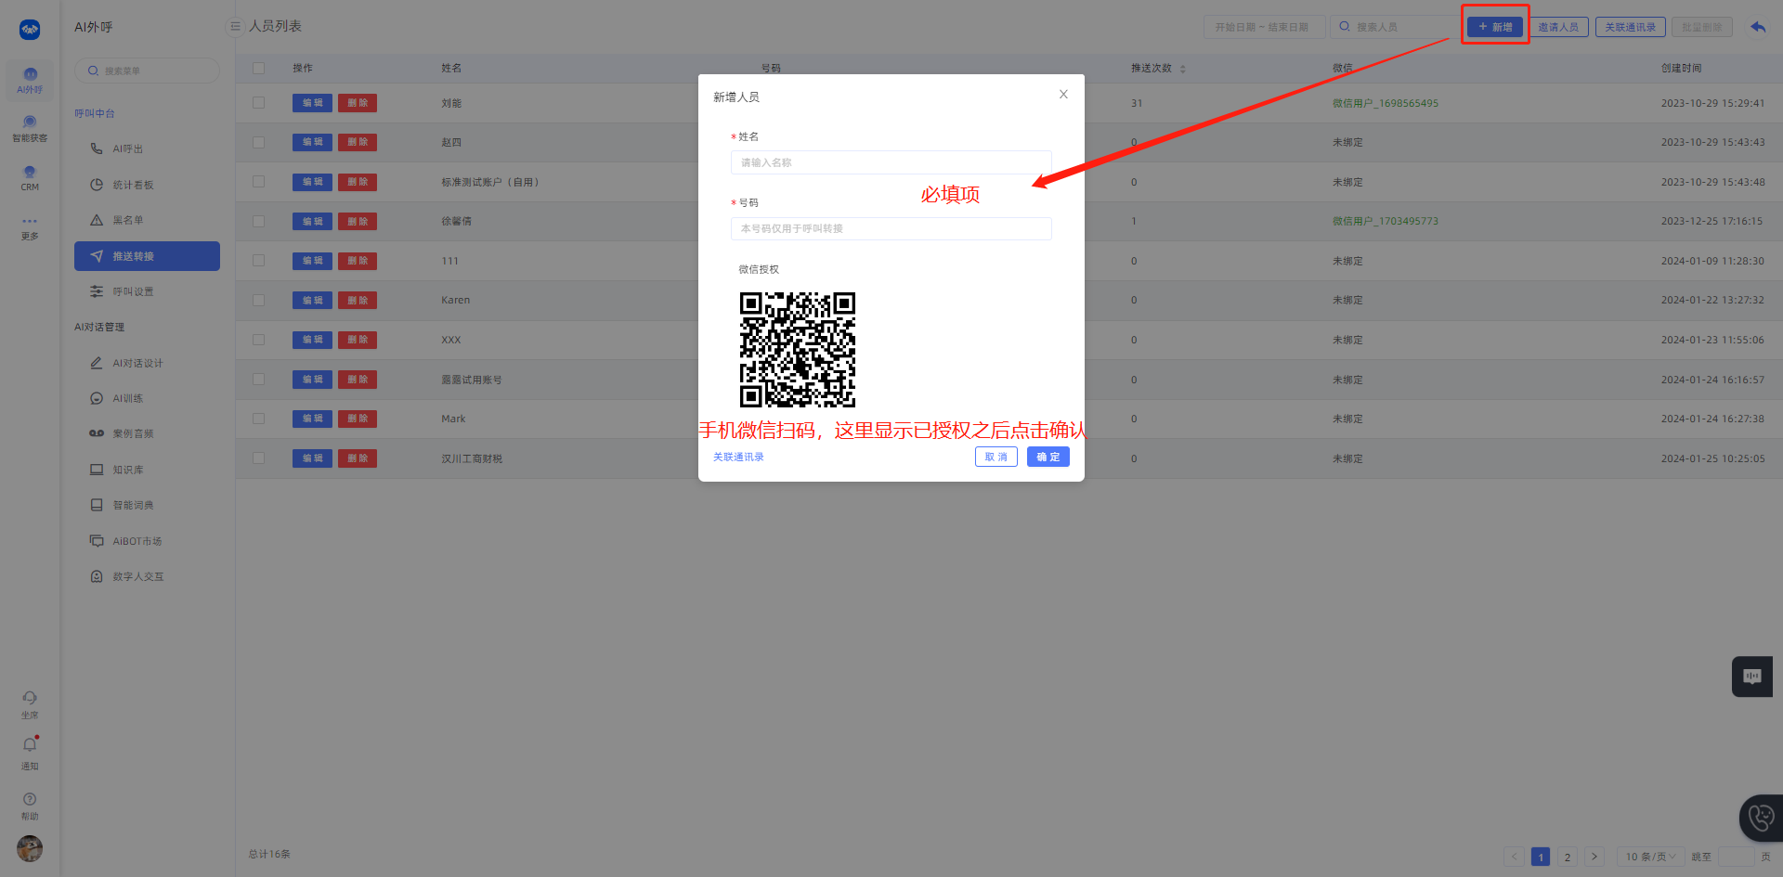The height and width of the screenshot is (877, 1783).
Task: Open AI呼出 in the sidebar
Action: pyautogui.click(x=147, y=148)
